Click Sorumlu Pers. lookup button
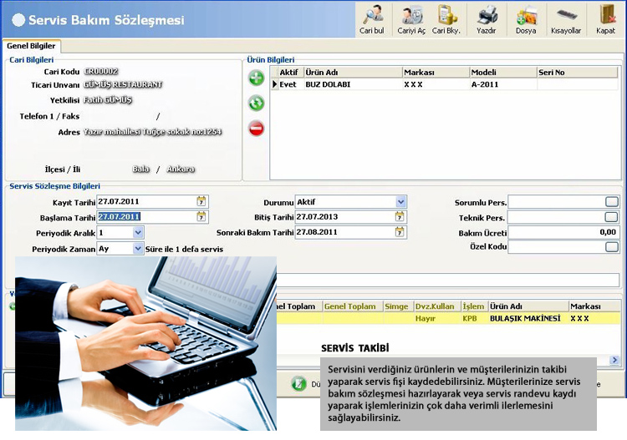The width and height of the screenshot is (627, 440). 612,202
